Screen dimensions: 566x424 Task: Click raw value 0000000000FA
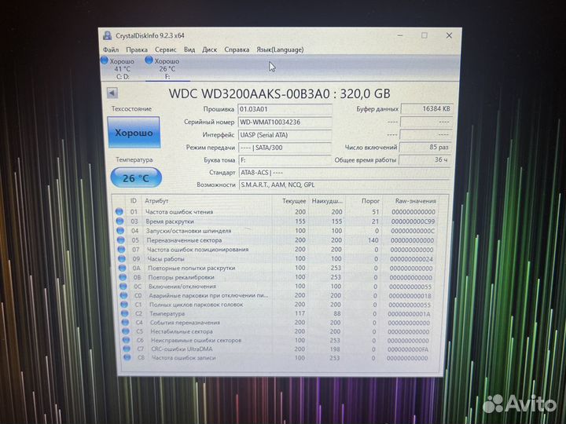(408, 349)
